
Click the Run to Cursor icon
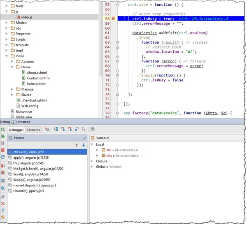(84, 130)
